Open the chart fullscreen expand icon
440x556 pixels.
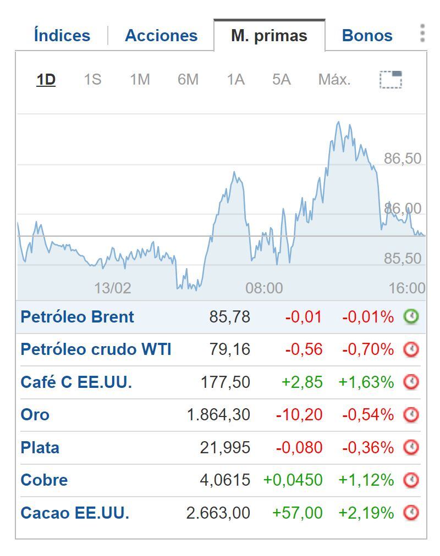[391, 79]
